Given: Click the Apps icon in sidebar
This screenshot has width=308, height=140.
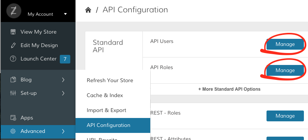Looking at the screenshot, I should [13, 118].
